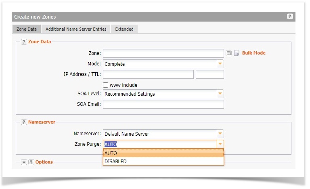
Task: Open the Extended tab
Action: (x=124, y=29)
